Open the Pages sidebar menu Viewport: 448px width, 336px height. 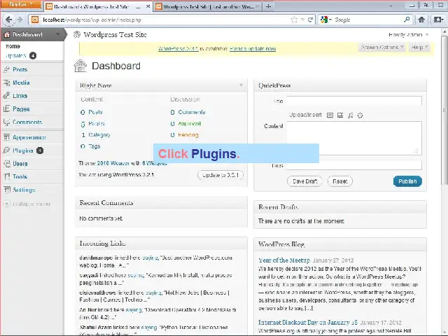point(21,109)
